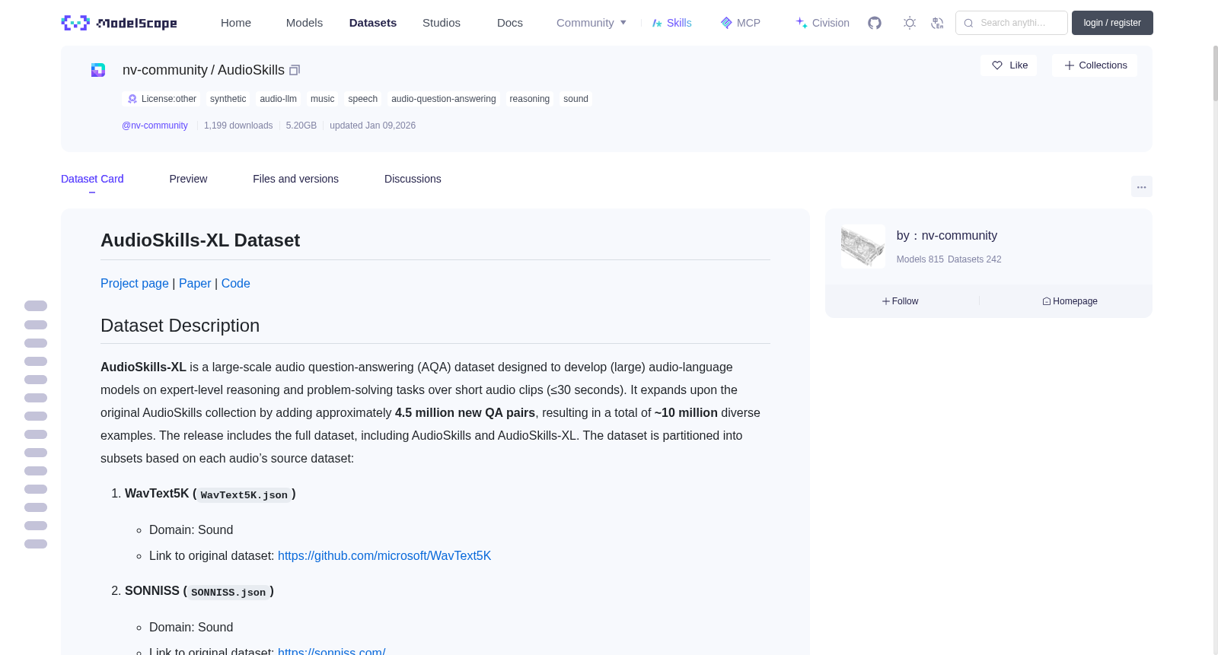Click the login / register button
The width and height of the screenshot is (1218, 655).
point(1112,23)
